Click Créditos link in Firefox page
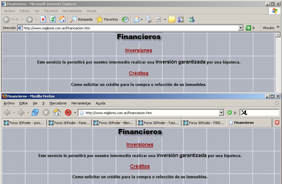282x184 pixels. (x=140, y=166)
